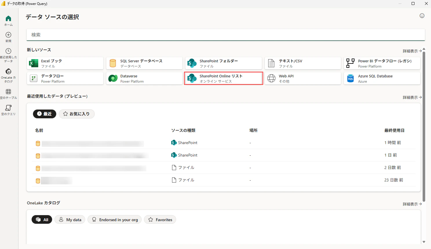The width and height of the screenshot is (431, 249).
Task: Click the '1 時間 前' last-used cell
Action: click(393, 143)
